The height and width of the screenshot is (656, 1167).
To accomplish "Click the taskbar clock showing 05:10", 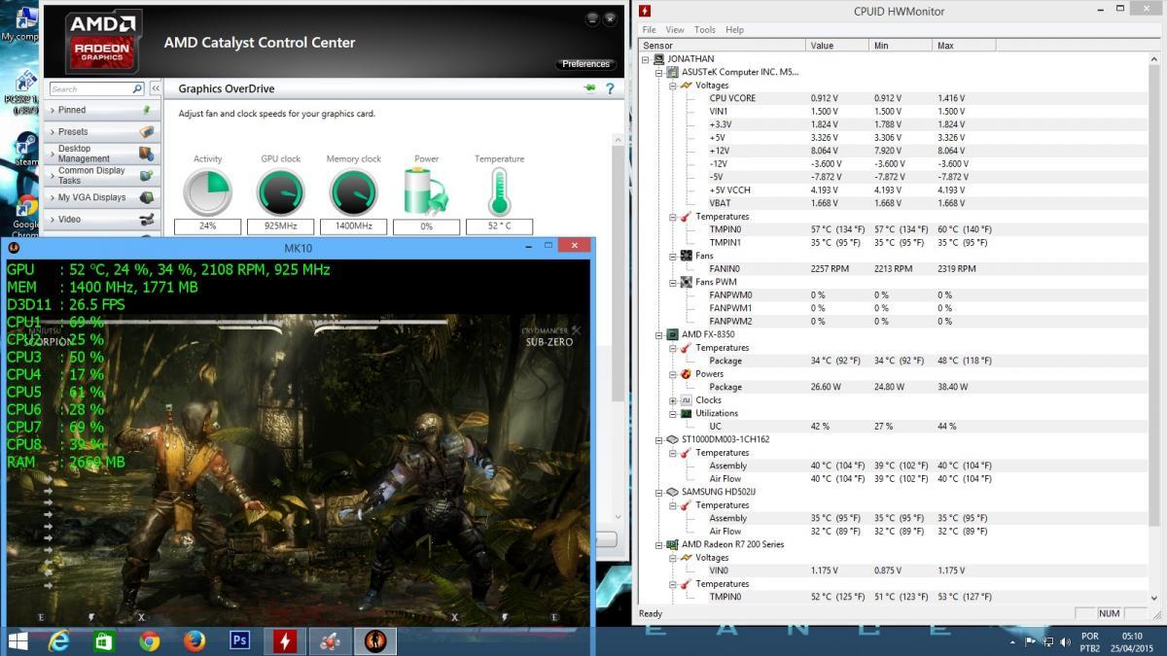I will (x=1131, y=637).
